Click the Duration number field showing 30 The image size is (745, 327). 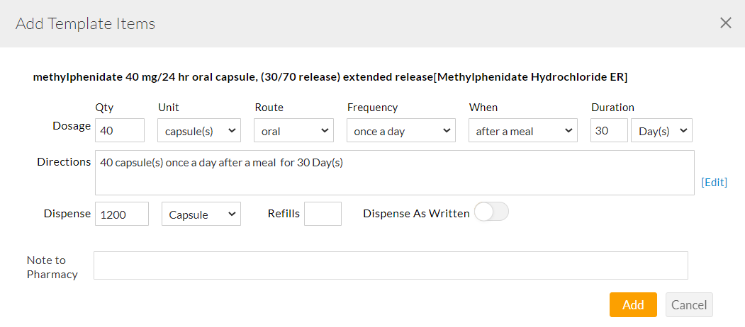tap(609, 131)
